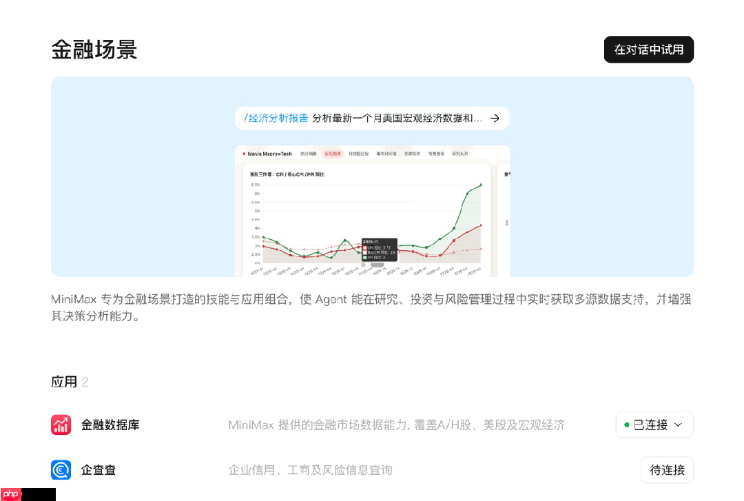Click the 在对话中试用 button
This screenshot has width=744, height=501.
coord(649,50)
